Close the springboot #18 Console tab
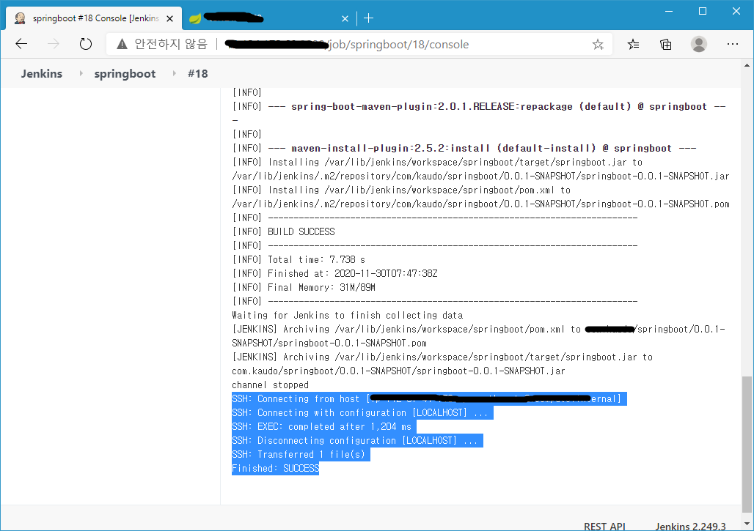The height and width of the screenshot is (531, 754). pos(169,19)
